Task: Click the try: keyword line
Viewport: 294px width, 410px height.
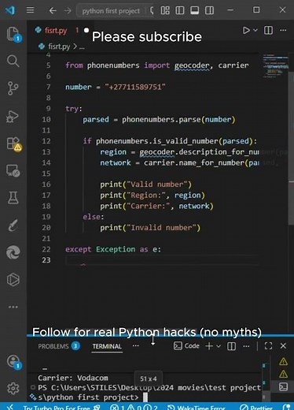Action: (74, 109)
